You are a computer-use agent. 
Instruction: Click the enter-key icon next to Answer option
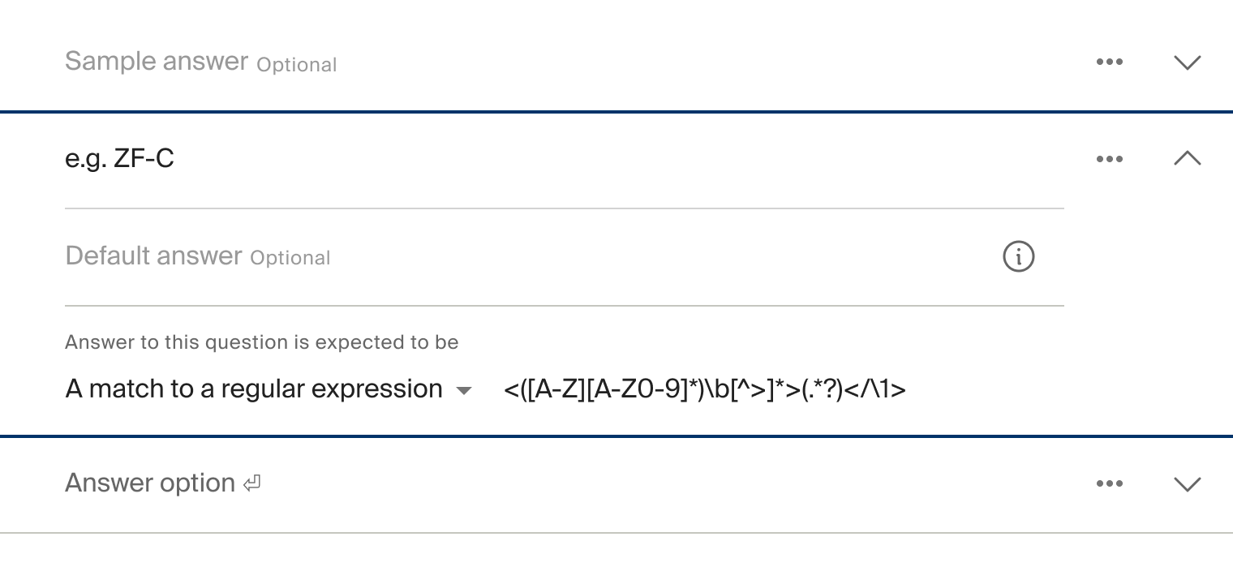coord(251,483)
